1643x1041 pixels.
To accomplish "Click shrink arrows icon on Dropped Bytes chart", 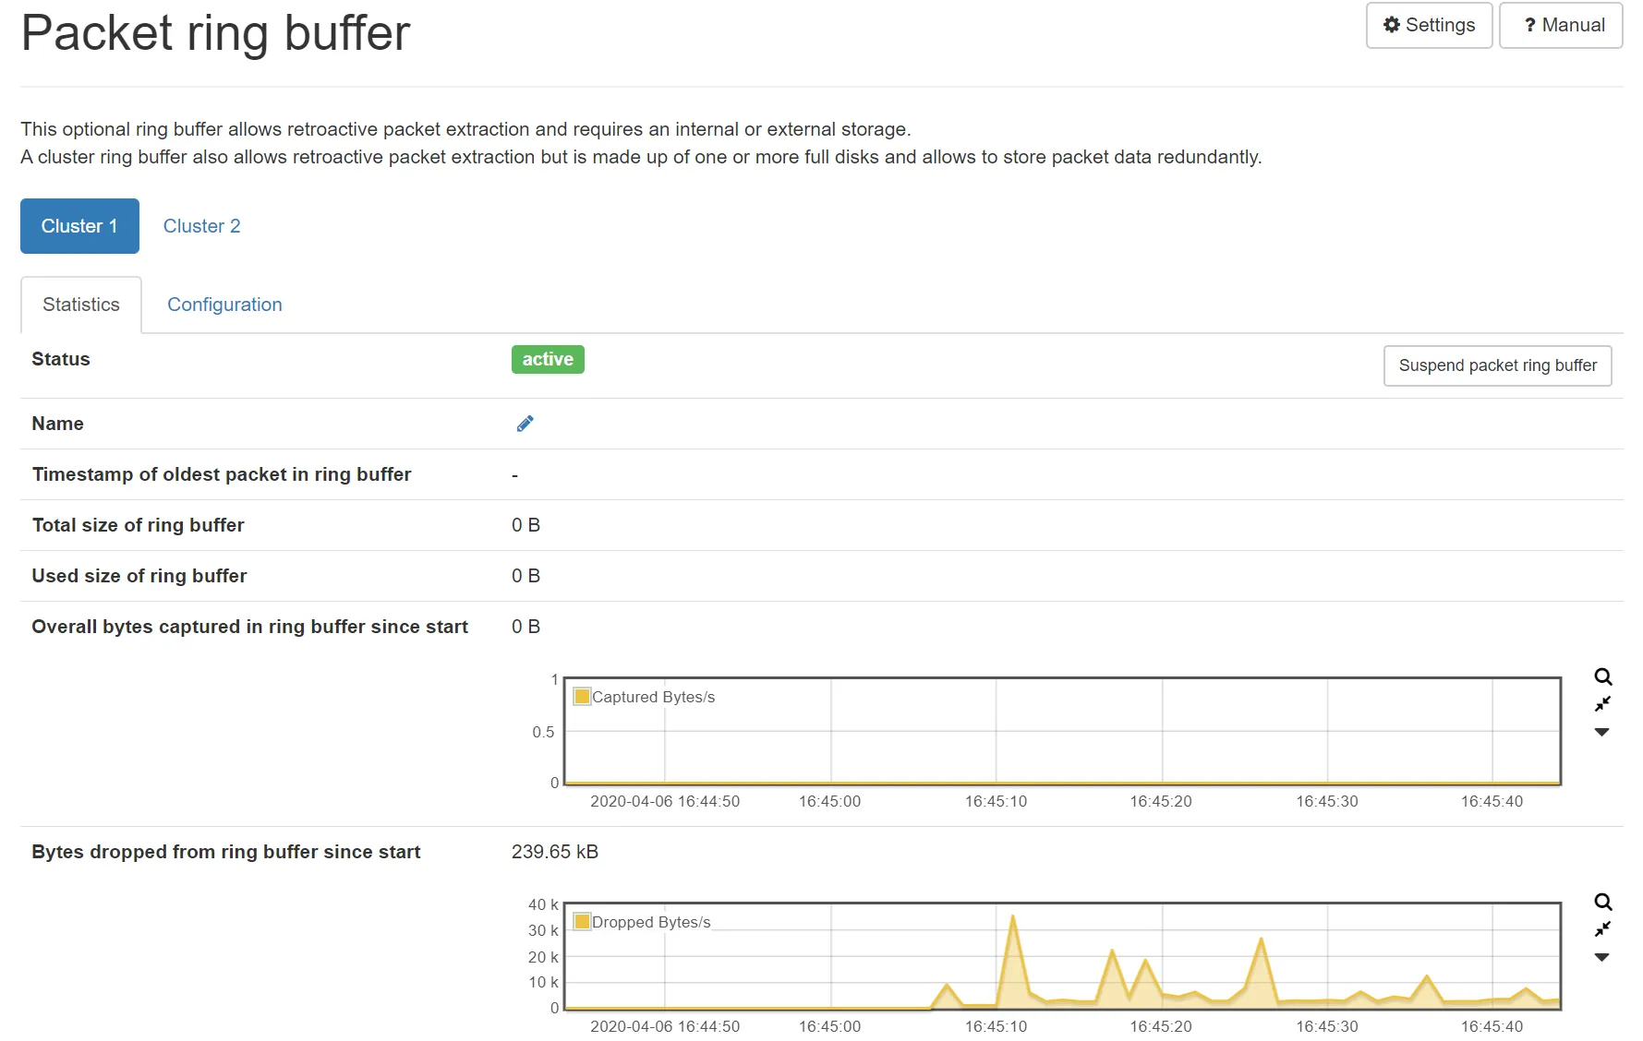I will (1602, 928).
